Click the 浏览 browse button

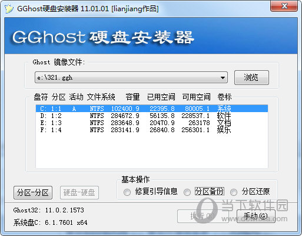coord(251,77)
